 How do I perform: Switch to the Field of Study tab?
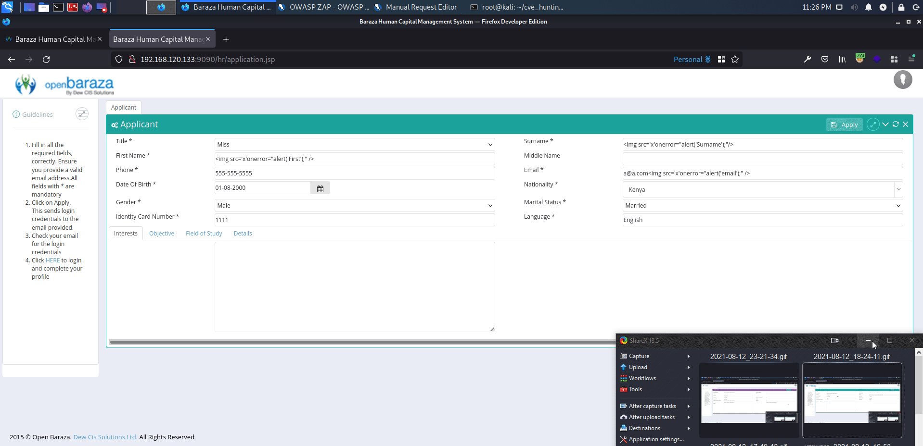pyautogui.click(x=204, y=234)
